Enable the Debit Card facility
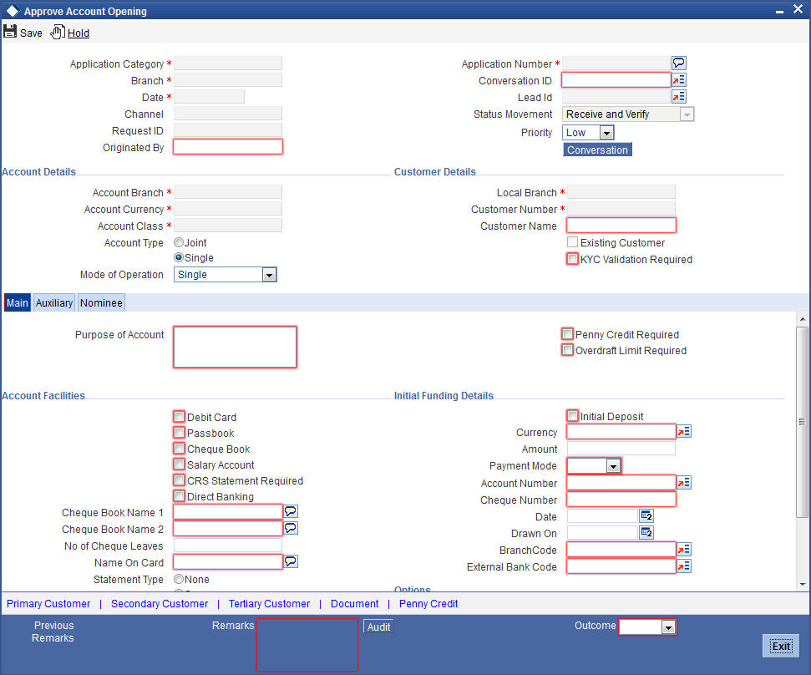The width and height of the screenshot is (811, 675). coord(179,417)
